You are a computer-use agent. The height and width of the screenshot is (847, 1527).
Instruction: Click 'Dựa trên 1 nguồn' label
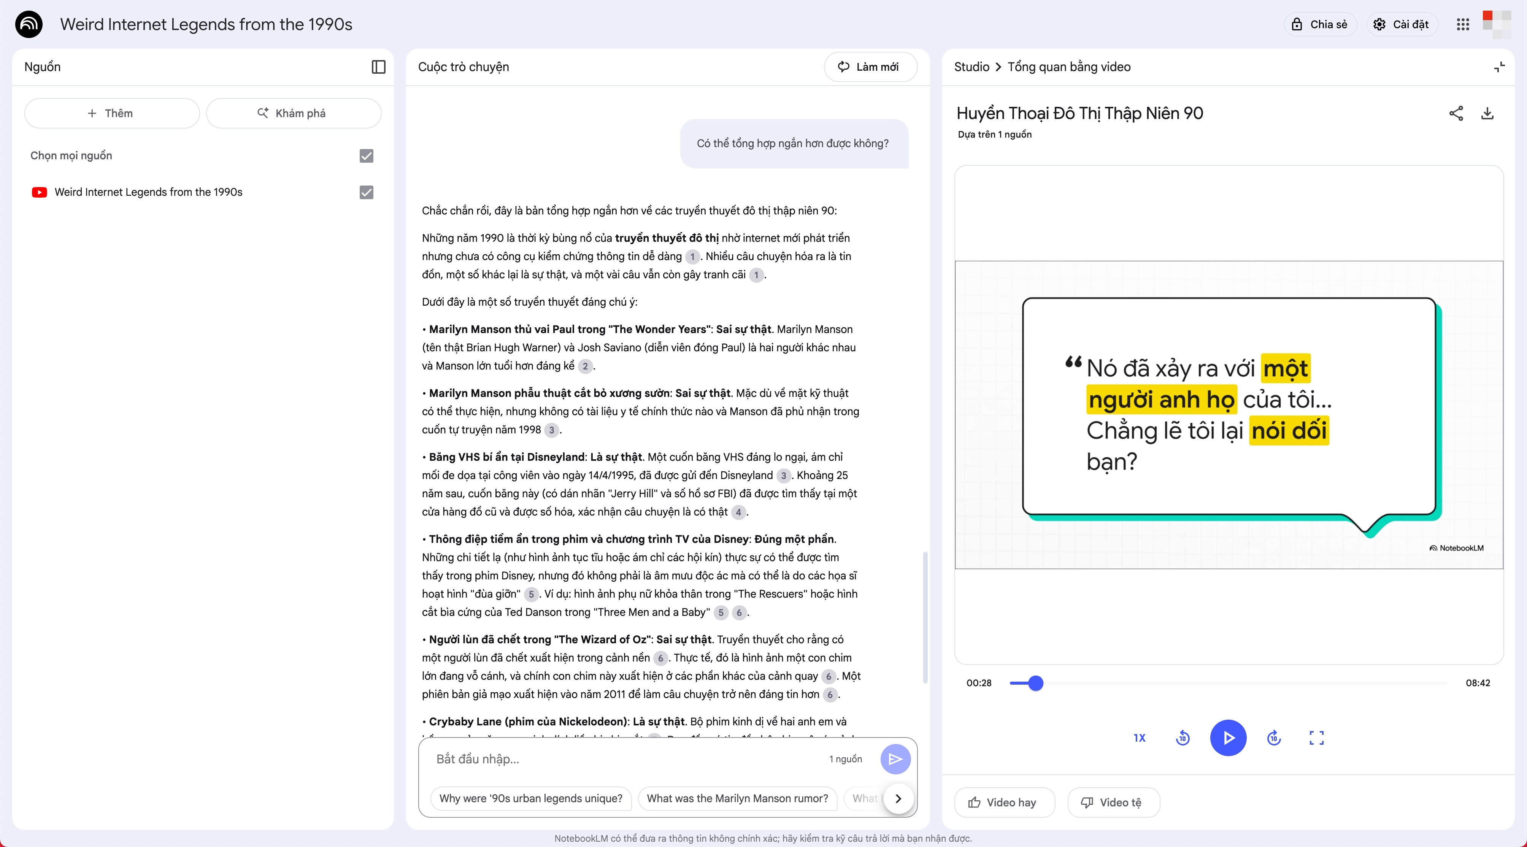point(995,135)
